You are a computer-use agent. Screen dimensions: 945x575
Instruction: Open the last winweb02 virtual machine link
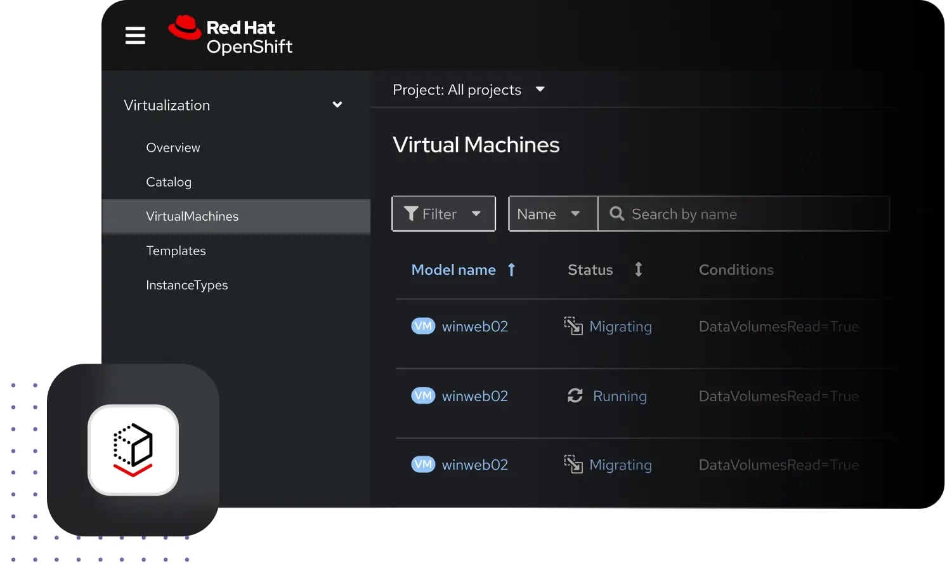pos(475,465)
